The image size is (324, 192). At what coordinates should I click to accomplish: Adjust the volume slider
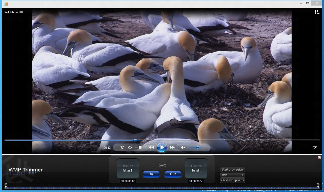(x=197, y=148)
